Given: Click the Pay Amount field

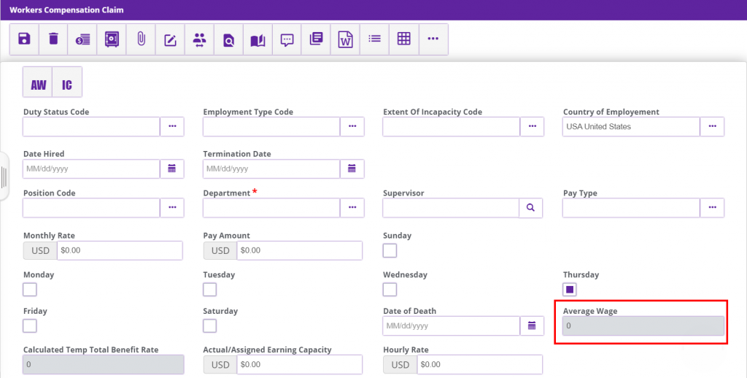Looking at the screenshot, I should point(300,250).
